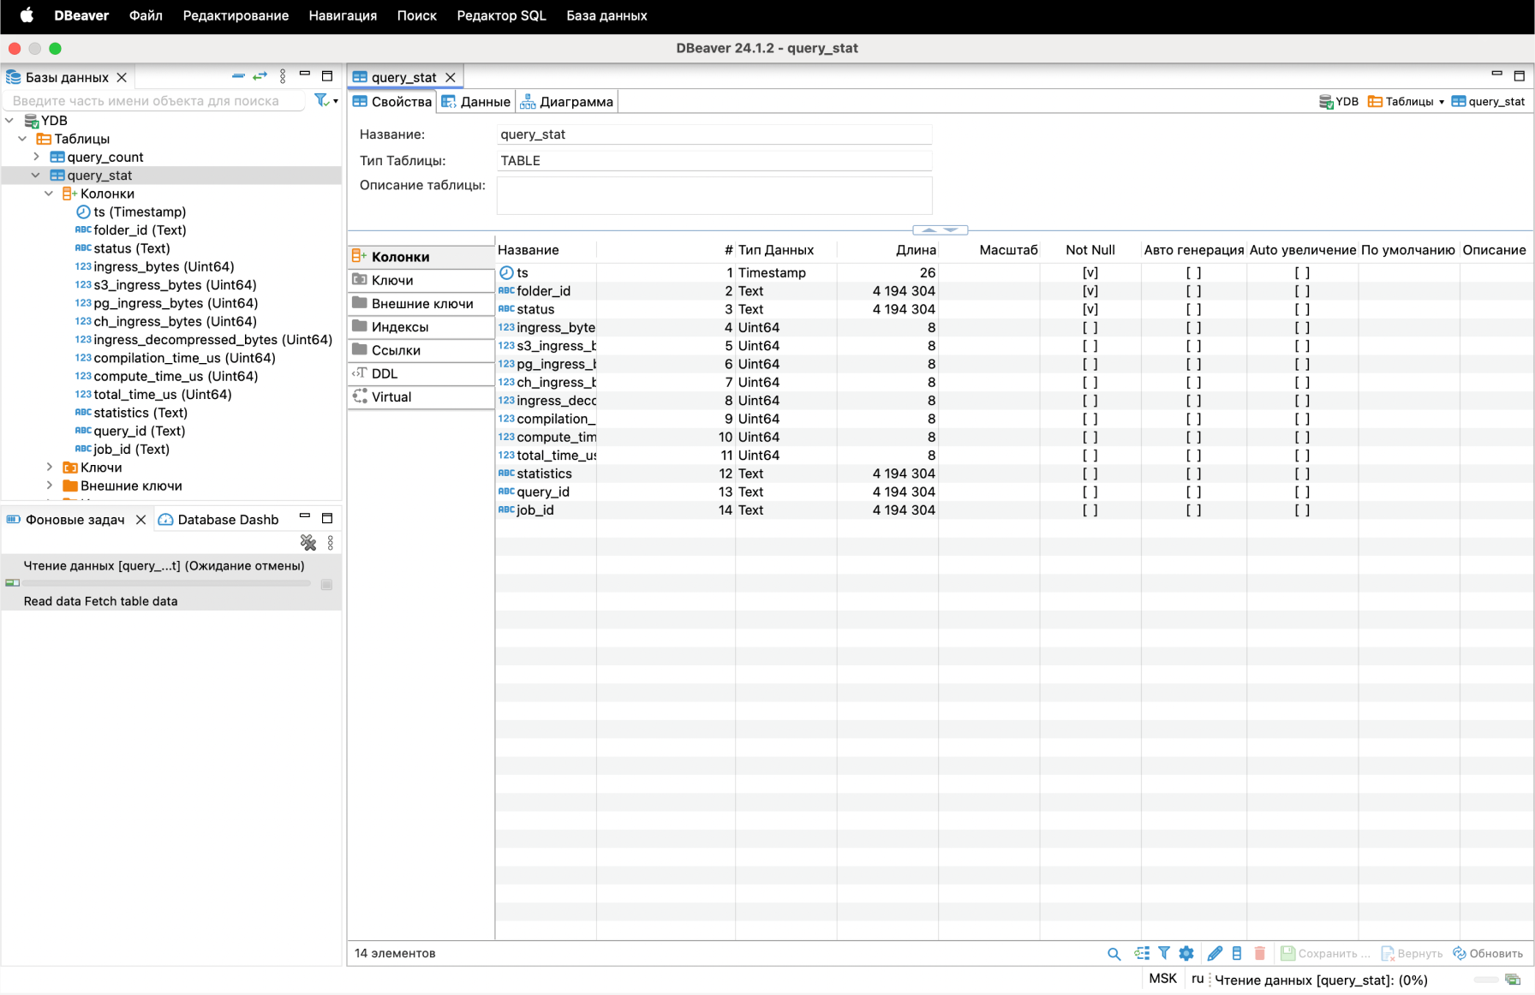The width and height of the screenshot is (1535, 995).
Task: Toggle Not Null checkbox for the ts column
Action: (1090, 272)
